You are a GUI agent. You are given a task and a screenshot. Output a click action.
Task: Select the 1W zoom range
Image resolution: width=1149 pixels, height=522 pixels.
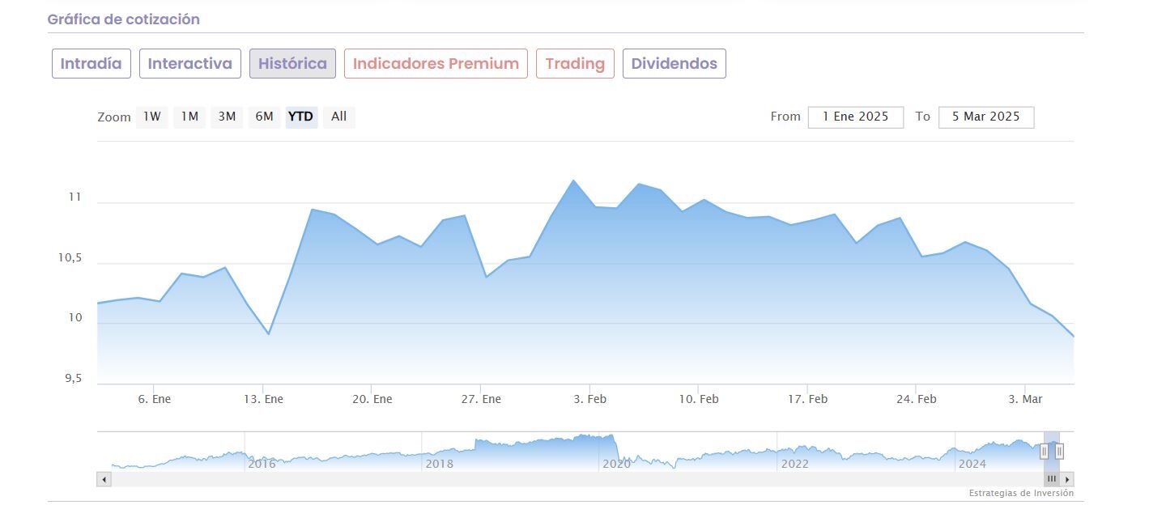click(x=152, y=117)
